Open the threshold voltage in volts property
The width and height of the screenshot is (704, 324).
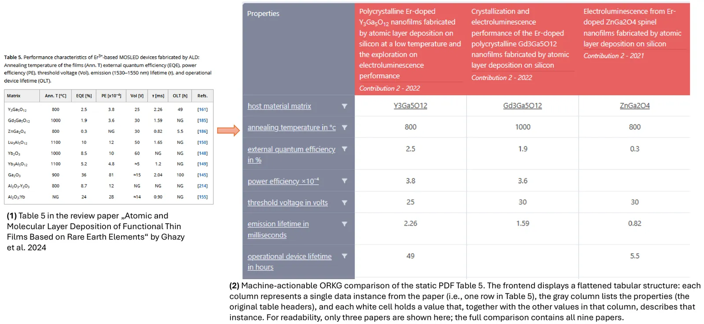pos(287,203)
